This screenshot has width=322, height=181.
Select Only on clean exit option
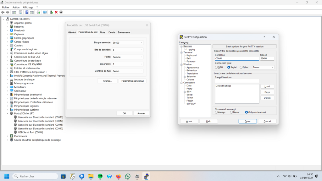click(247, 112)
